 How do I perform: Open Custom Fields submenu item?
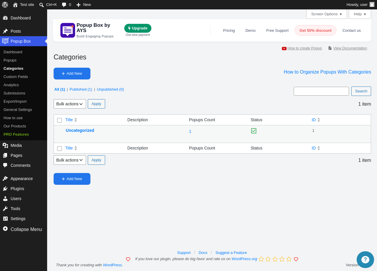(16, 77)
